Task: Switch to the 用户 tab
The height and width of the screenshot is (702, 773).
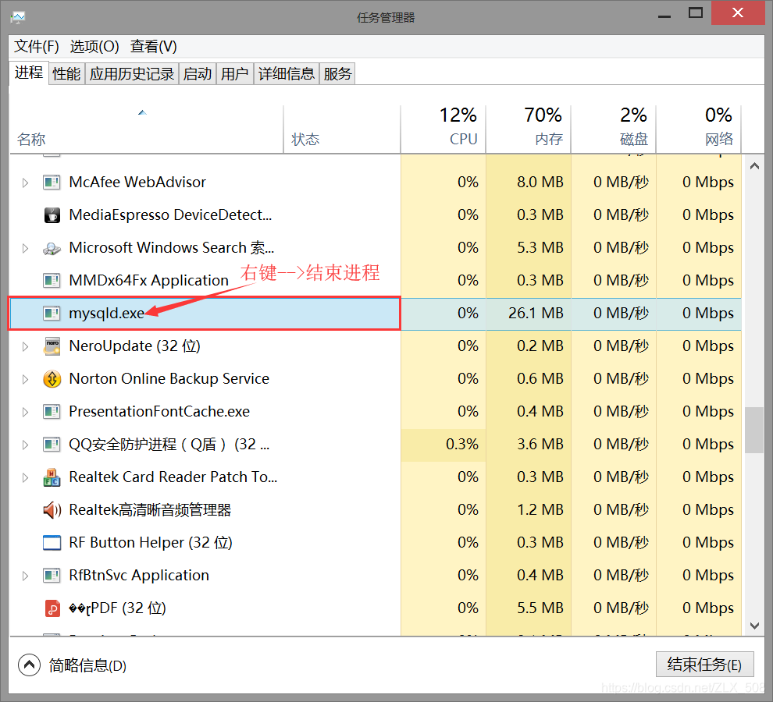Action: [235, 74]
